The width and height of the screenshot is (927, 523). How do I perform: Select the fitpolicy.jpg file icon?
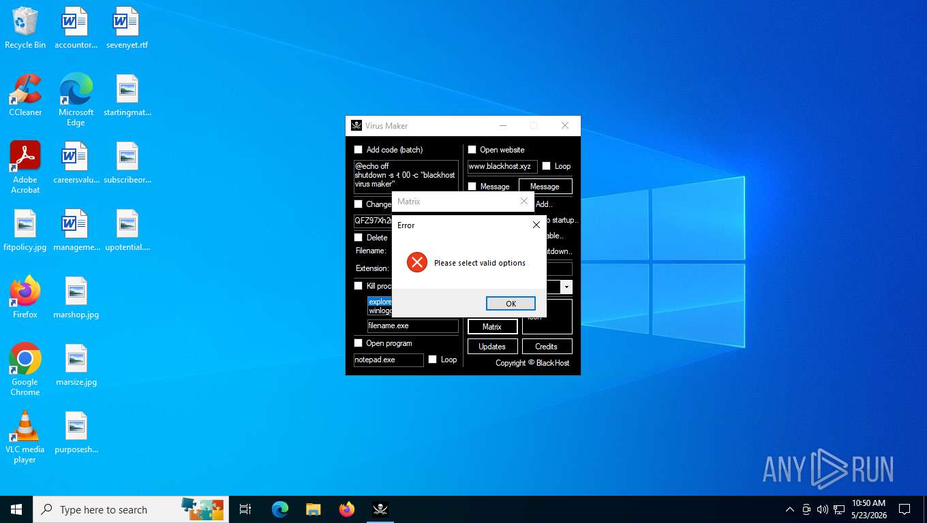(25, 230)
